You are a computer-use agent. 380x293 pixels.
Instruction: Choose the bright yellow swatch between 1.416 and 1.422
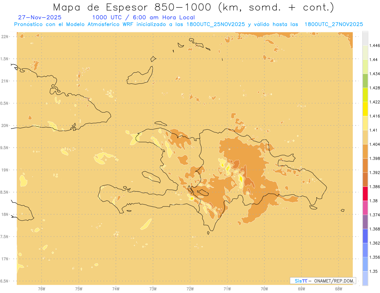tap(365, 109)
